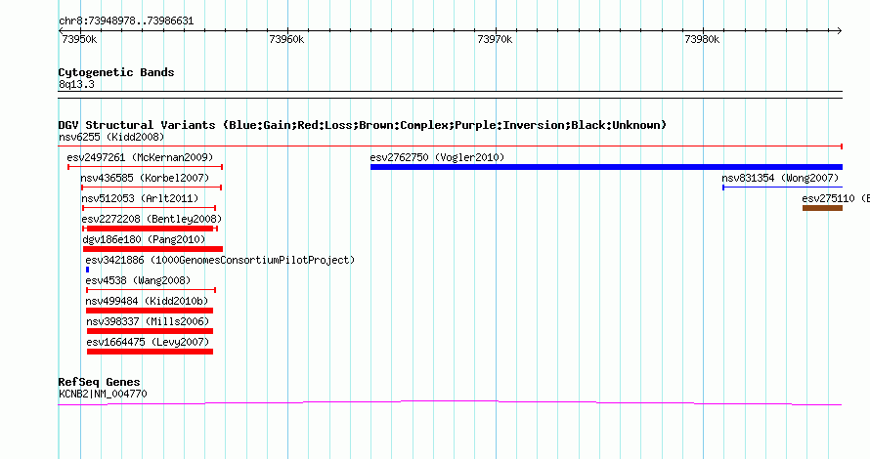Click the 73950k ruler tick label
The width and height of the screenshot is (870, 459).
pos(79,39)
